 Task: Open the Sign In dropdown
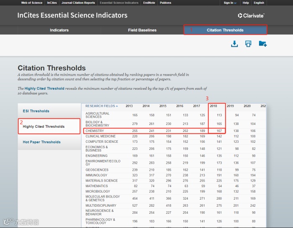click(230, 3)
